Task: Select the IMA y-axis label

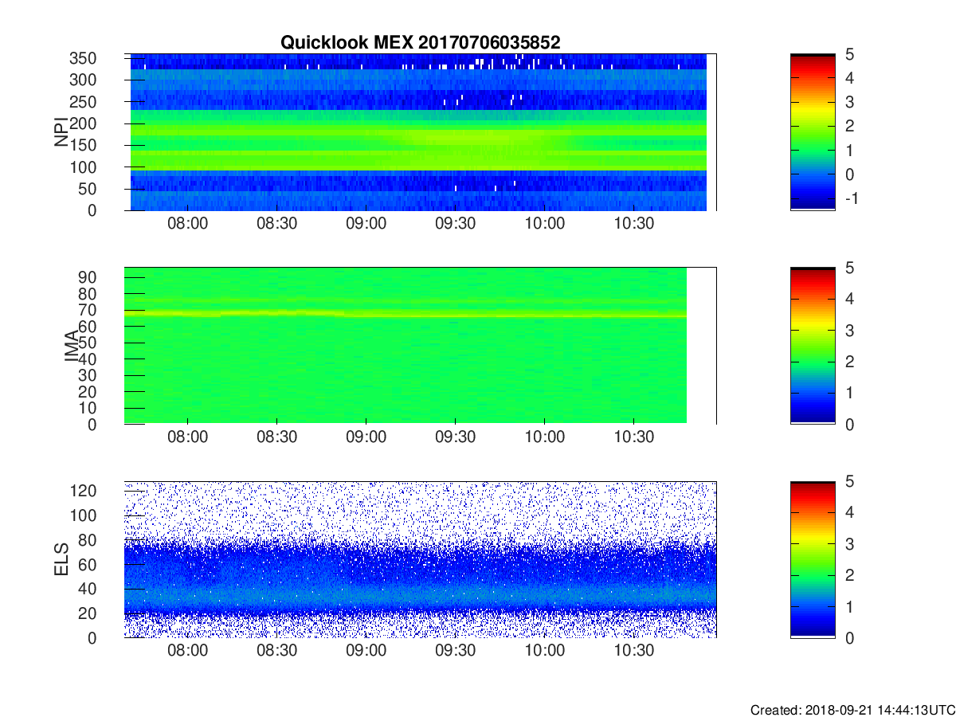Action: tap(73, 346)
